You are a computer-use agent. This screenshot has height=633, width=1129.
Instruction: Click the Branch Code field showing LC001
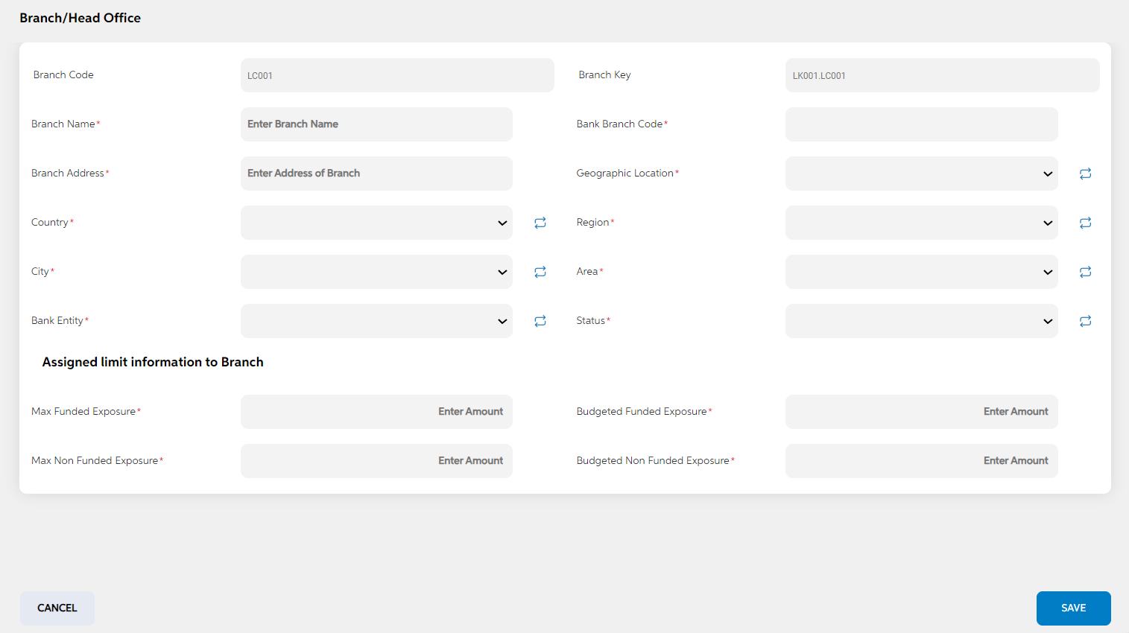point(397,75)
